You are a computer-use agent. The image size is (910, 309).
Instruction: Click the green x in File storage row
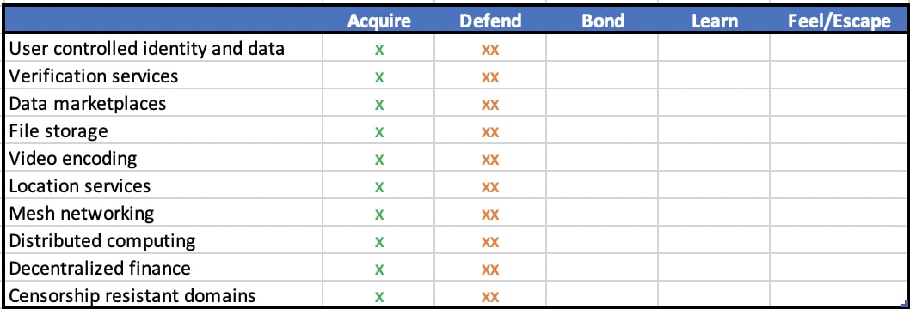[379, 132]
